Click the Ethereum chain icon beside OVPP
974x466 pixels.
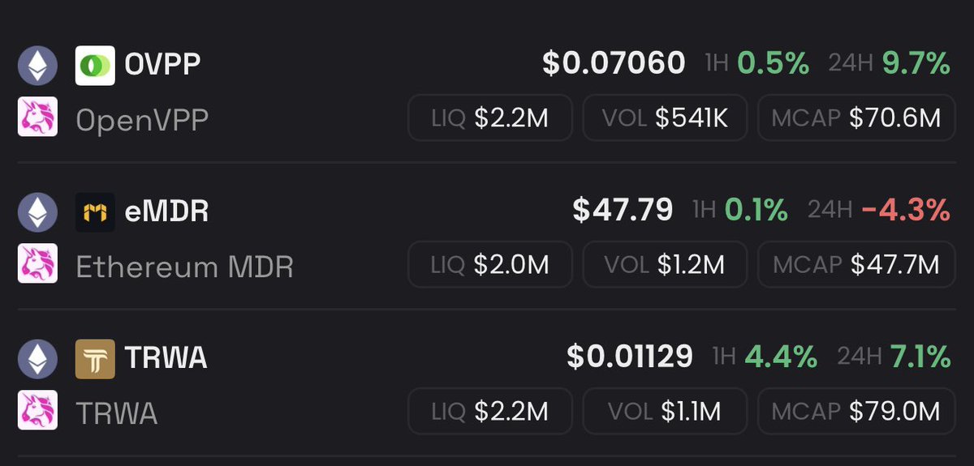37,66
